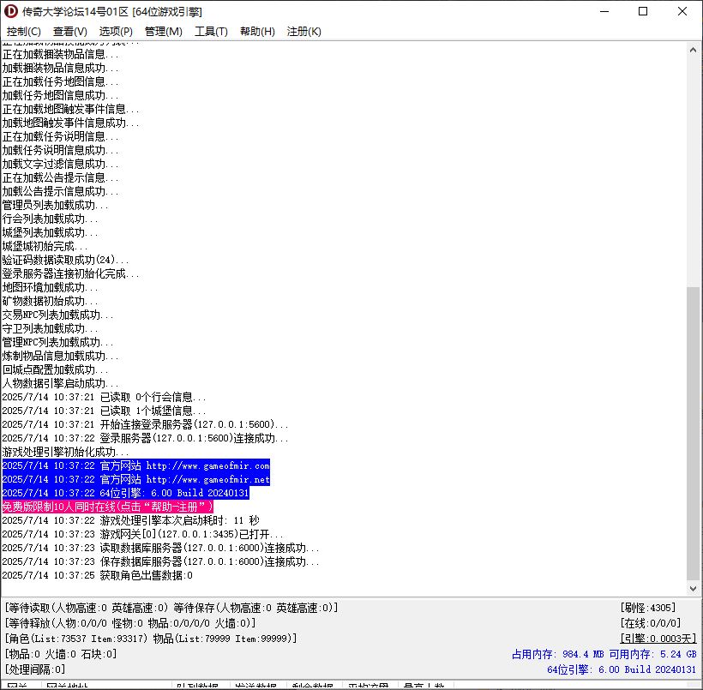Click 可用内存 5.24 GB status text

(652, 654)
